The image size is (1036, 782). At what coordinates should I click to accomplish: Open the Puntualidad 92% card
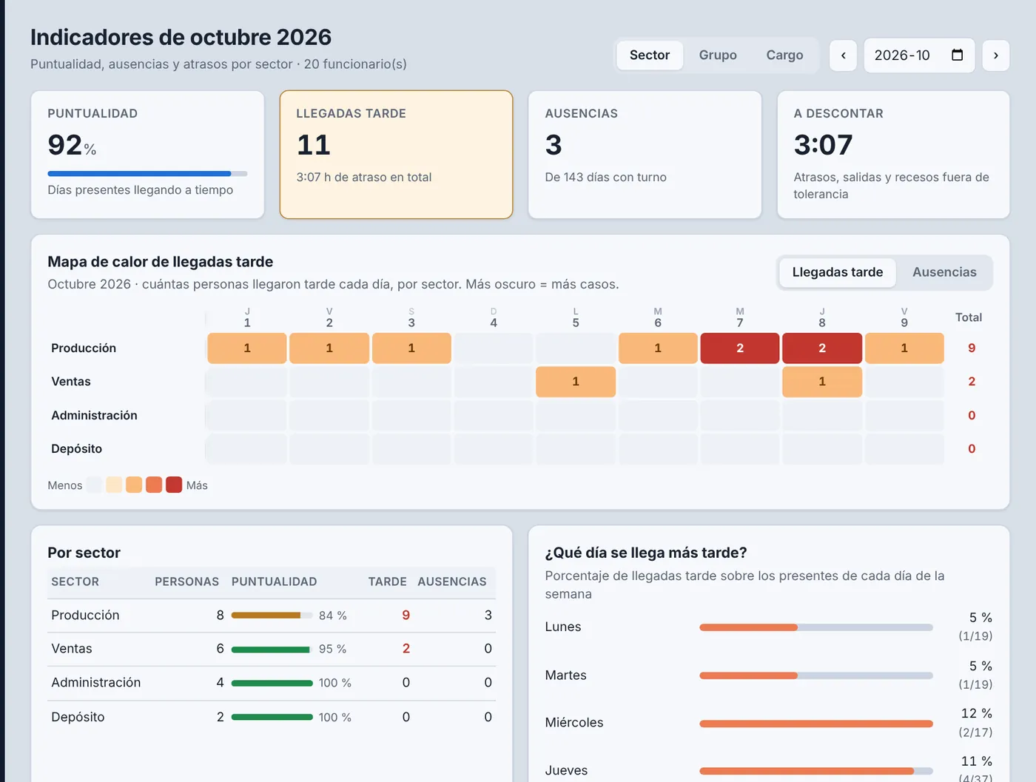pos(147,155)
